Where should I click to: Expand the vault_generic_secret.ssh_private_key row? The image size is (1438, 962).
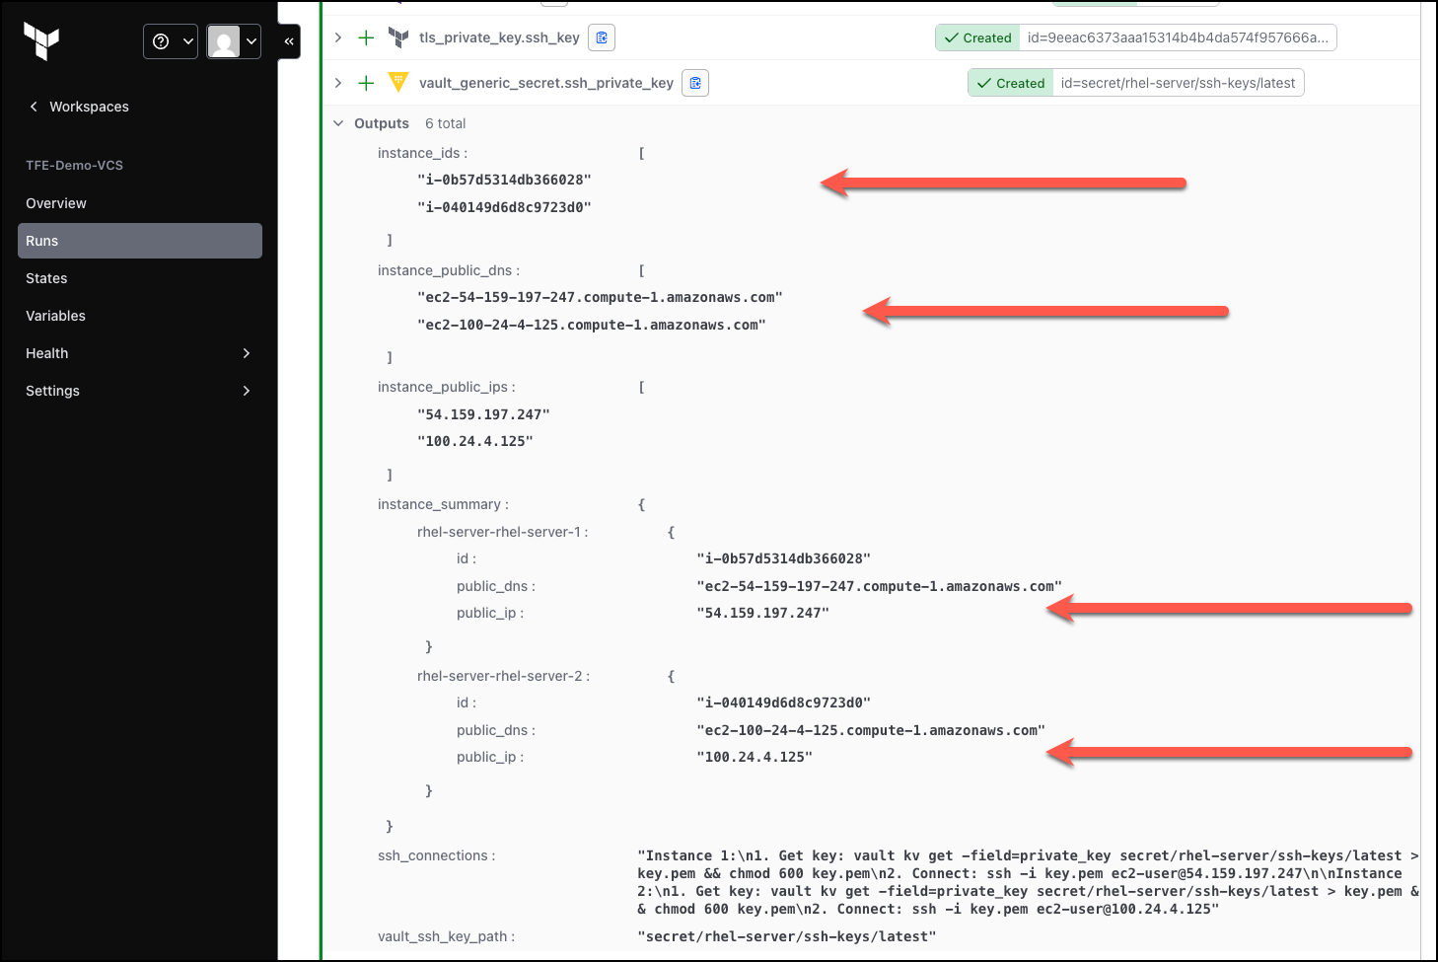pyautogui.click(x=338, y=83)
